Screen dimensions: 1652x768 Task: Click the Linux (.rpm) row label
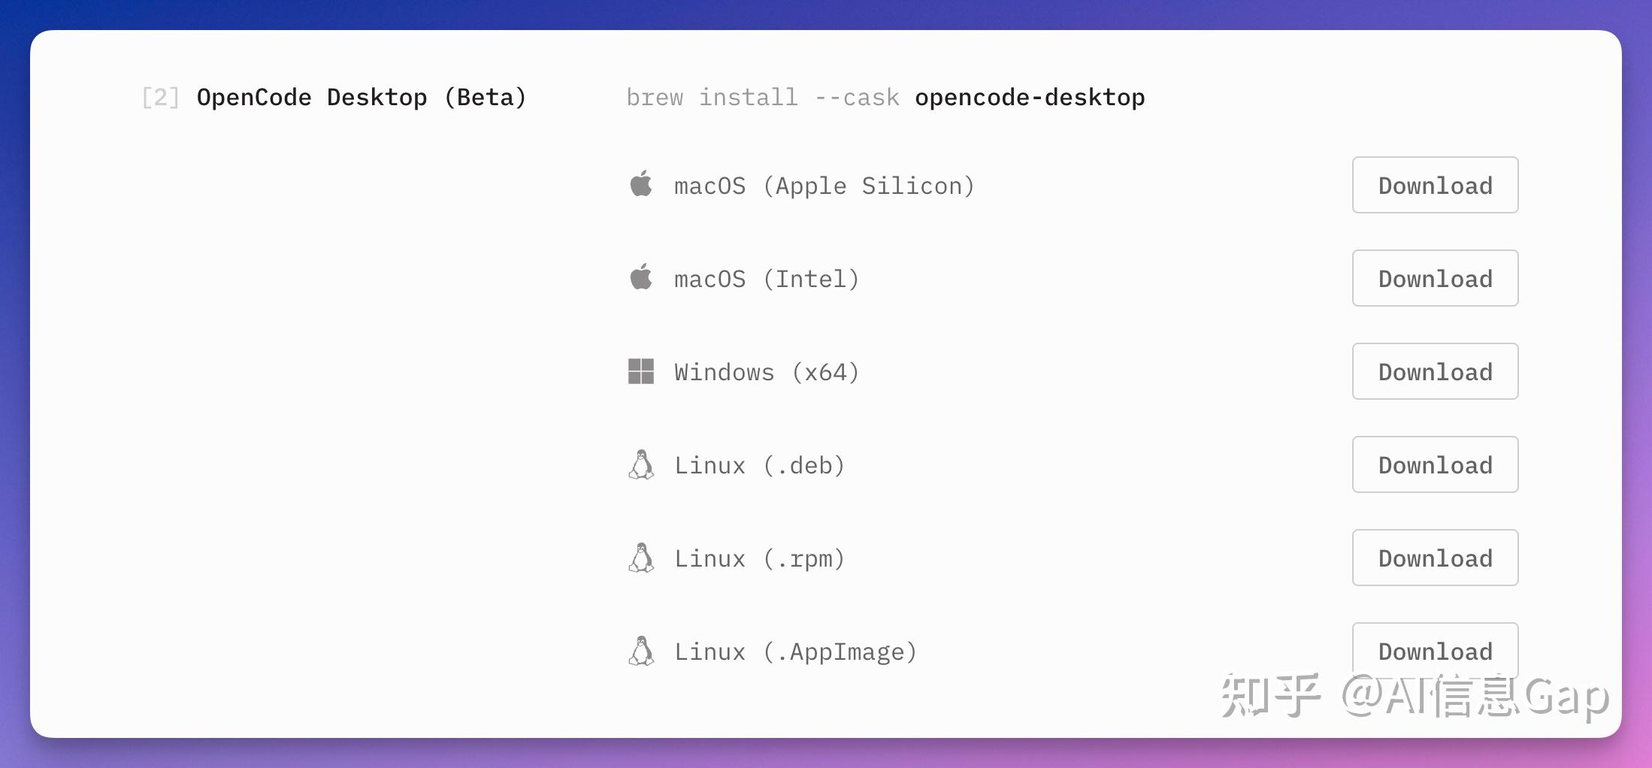click(759, 558)
